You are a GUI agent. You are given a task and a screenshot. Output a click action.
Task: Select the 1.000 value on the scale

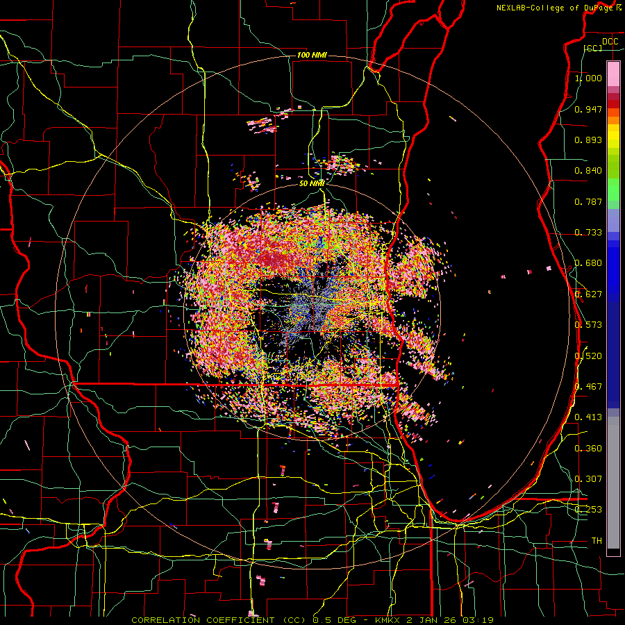588,78
